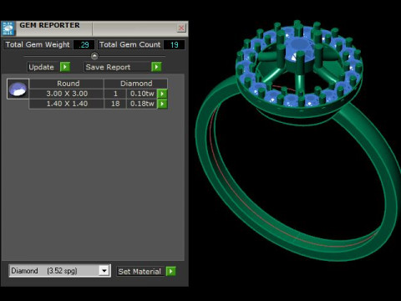The image size is (401, 301).
Task: Click the Set Material label
Action: click(140, 272)
